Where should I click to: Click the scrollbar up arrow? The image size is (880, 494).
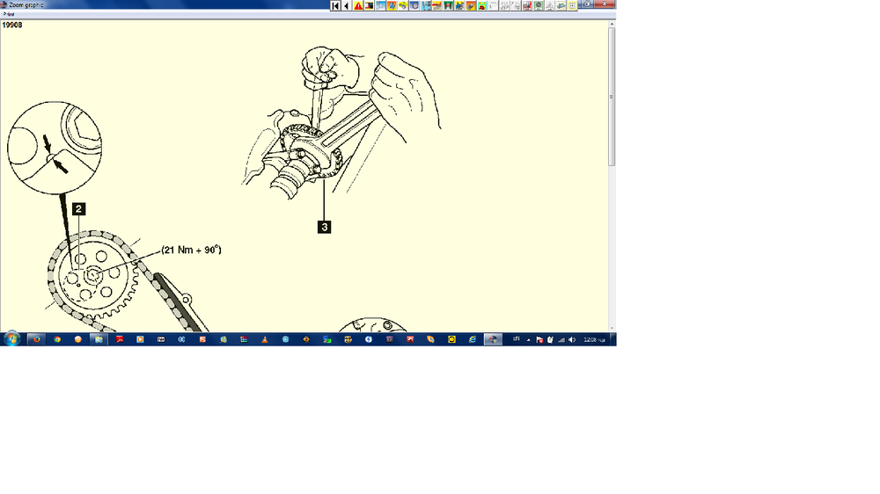tap(612, 24)
